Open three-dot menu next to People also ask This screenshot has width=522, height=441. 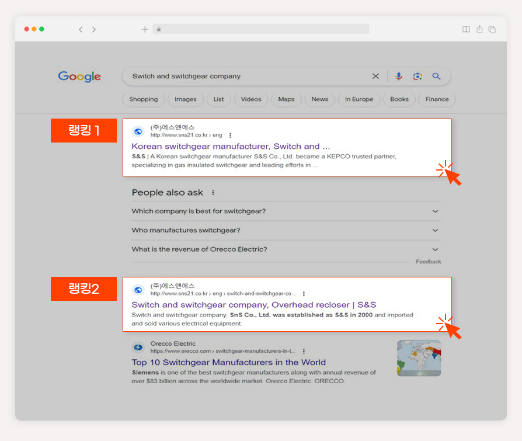(x=213, y=193)
